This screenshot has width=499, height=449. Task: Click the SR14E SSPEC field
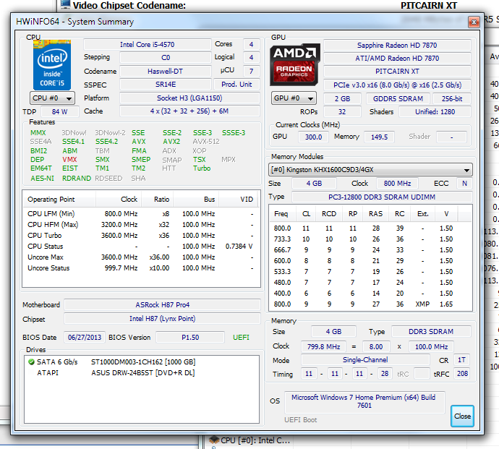[x=166, y=85]
